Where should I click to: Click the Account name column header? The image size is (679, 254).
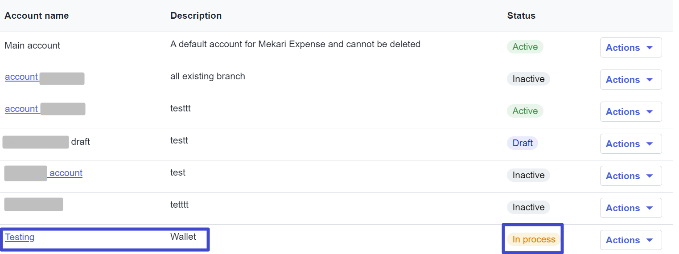point(37,16)
